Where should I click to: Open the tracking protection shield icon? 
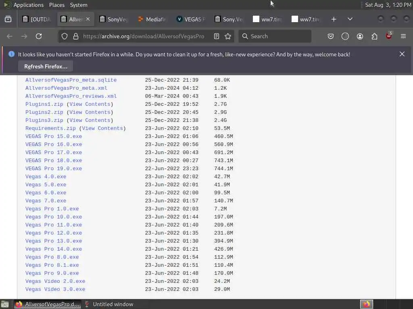pos(65,36)
